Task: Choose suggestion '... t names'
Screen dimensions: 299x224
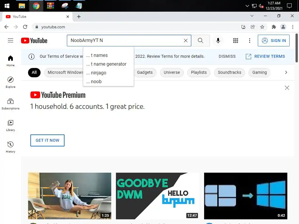Action: 108,55
